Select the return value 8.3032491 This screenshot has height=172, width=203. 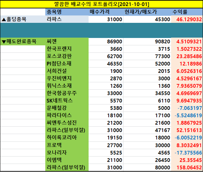click(187, 145)
